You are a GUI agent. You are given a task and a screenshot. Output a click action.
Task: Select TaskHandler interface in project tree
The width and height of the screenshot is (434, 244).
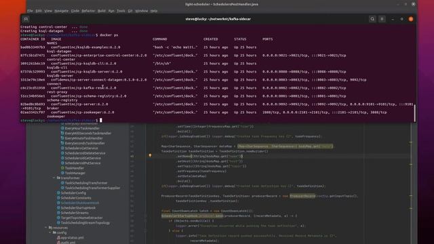point(75,168)
